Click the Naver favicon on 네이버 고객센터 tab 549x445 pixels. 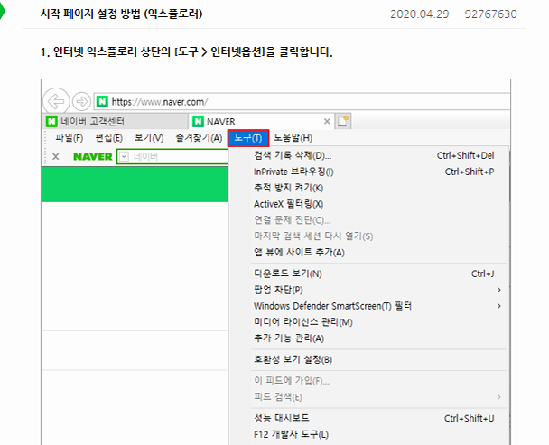[x=51, y=122]
